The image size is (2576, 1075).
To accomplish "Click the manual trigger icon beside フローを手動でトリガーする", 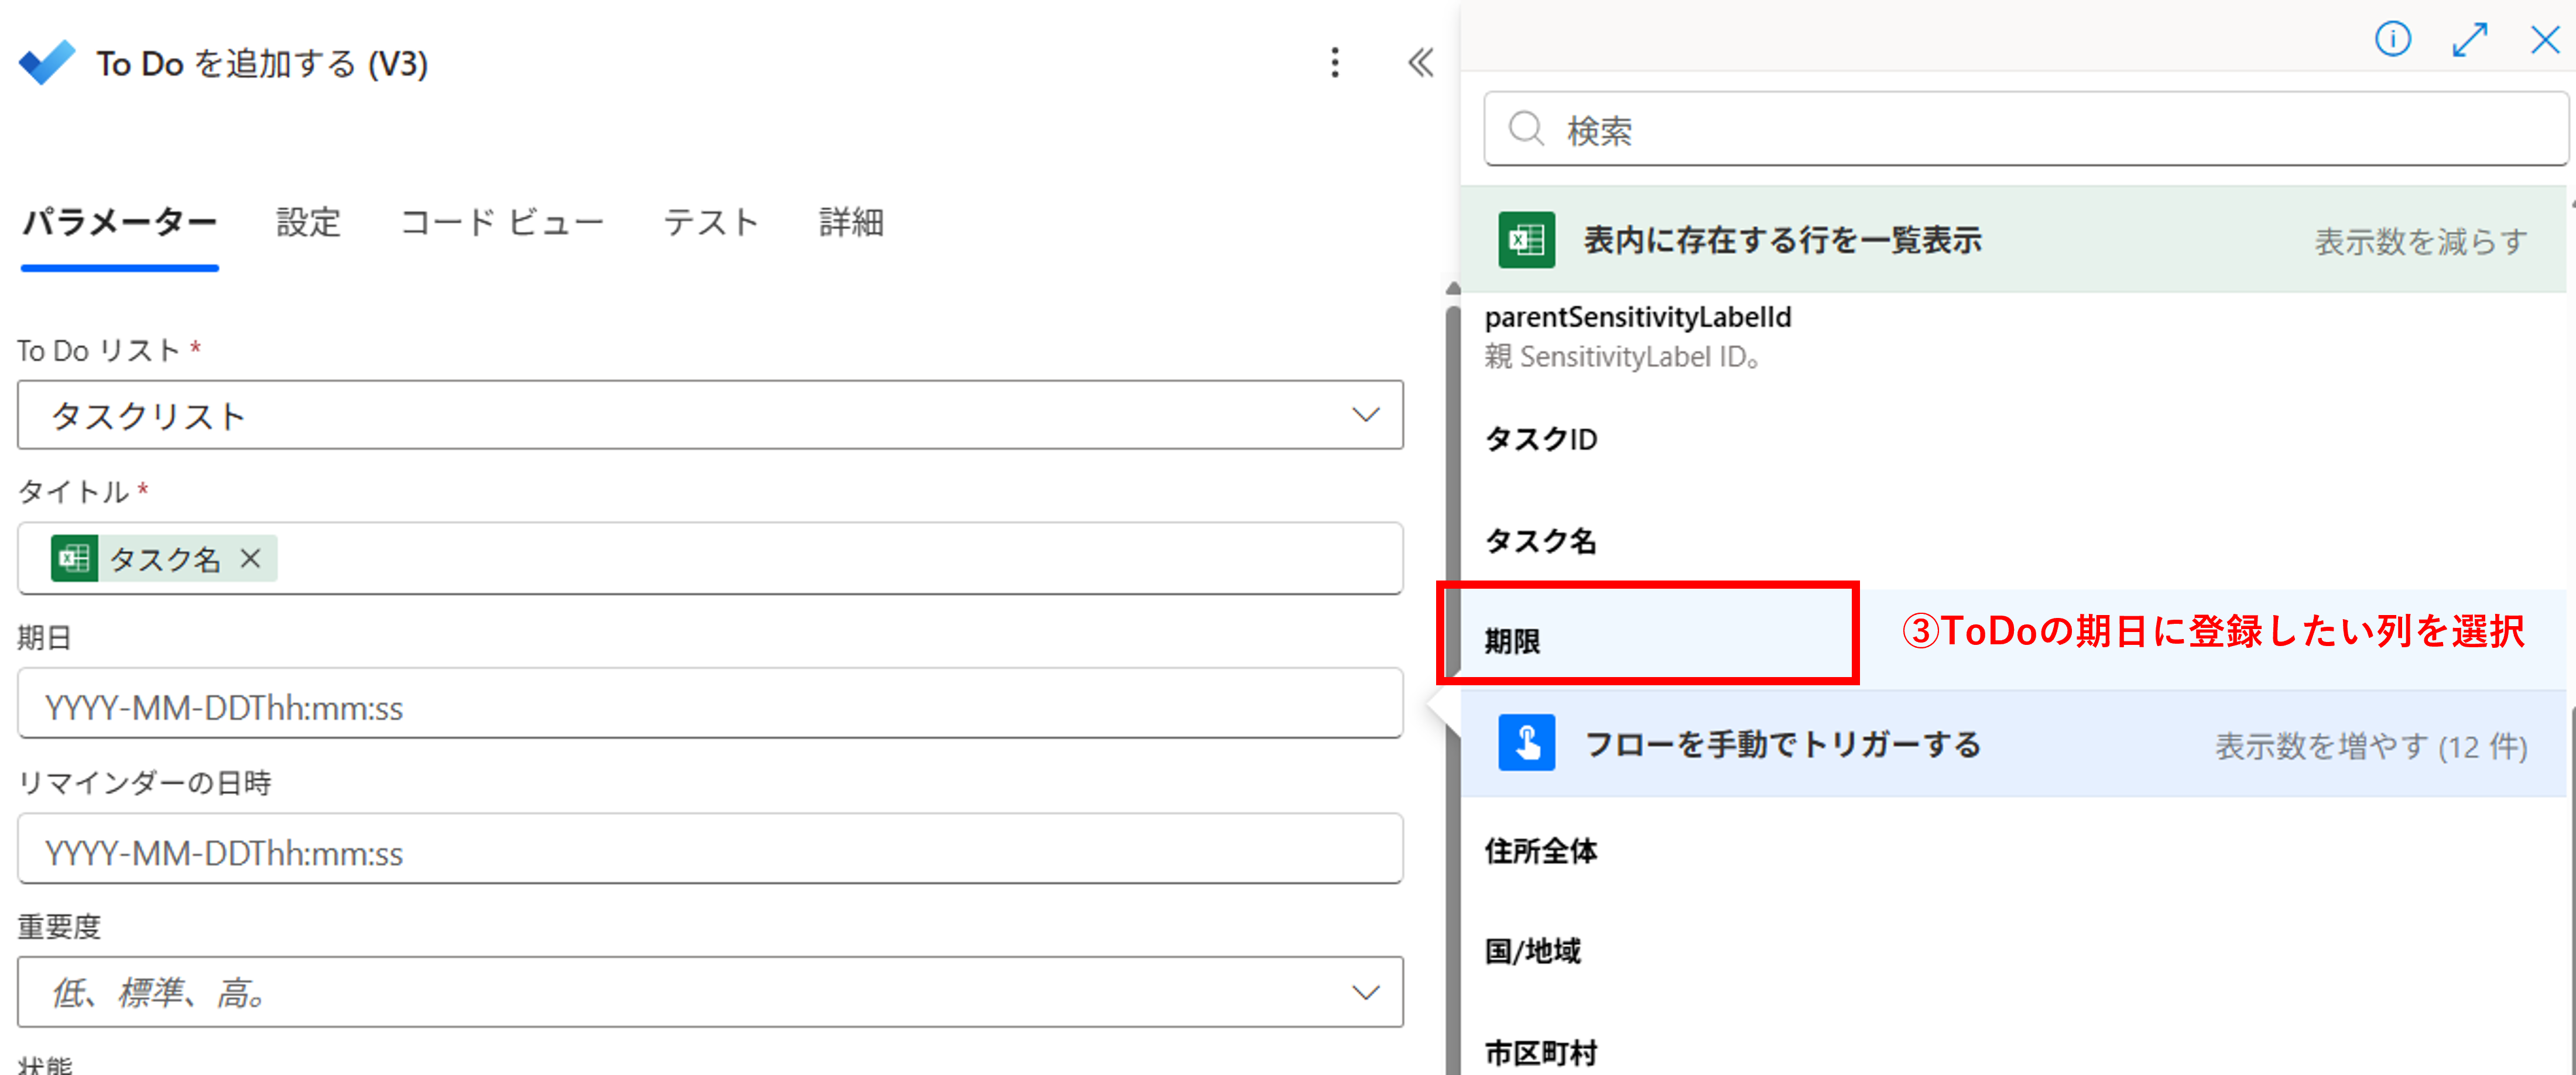I will (x=1526, y=743).
